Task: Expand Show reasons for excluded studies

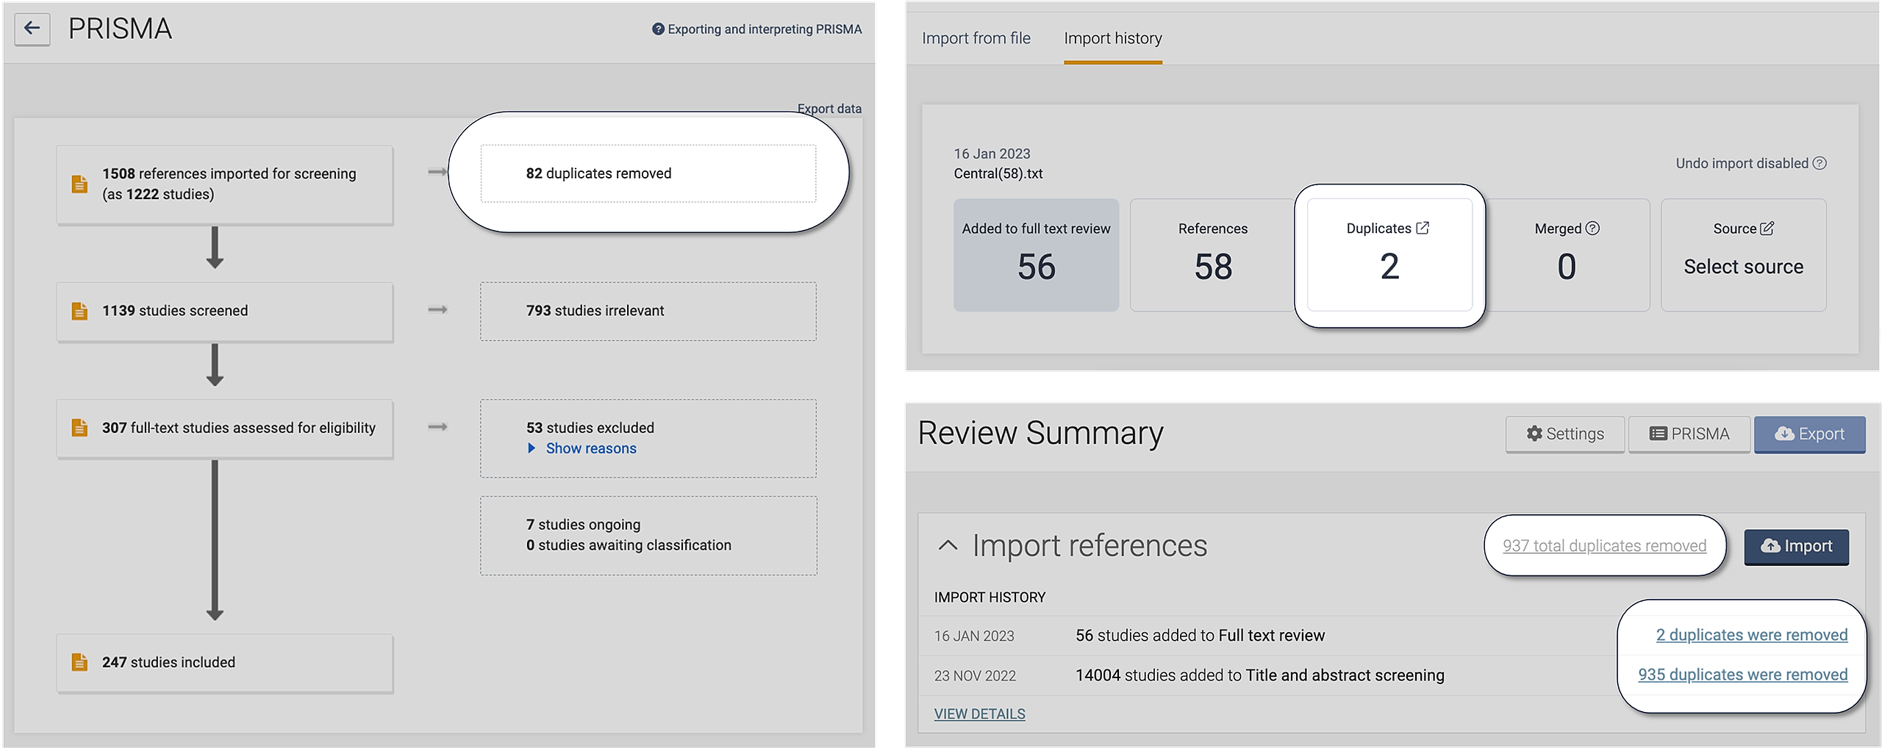Action: pyautogui.click(x=590, y=448)
